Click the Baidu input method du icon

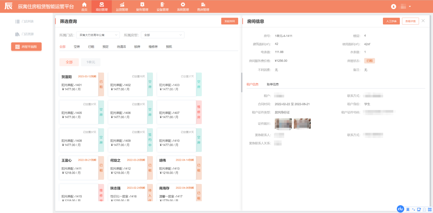point(400,209)
